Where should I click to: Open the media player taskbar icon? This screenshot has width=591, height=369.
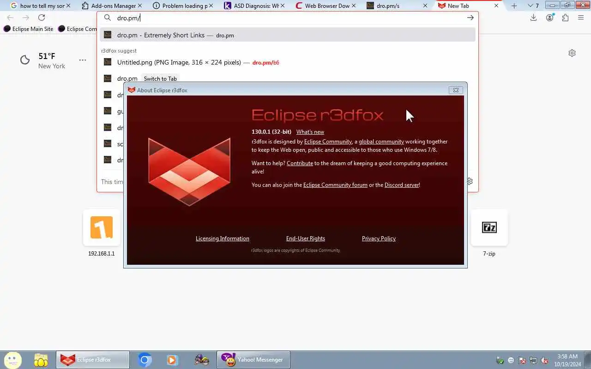172,360
